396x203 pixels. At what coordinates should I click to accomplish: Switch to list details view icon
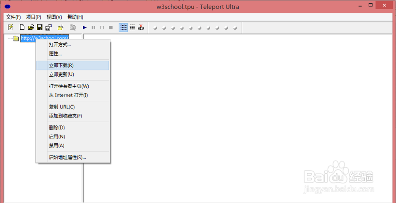(132, 28)
